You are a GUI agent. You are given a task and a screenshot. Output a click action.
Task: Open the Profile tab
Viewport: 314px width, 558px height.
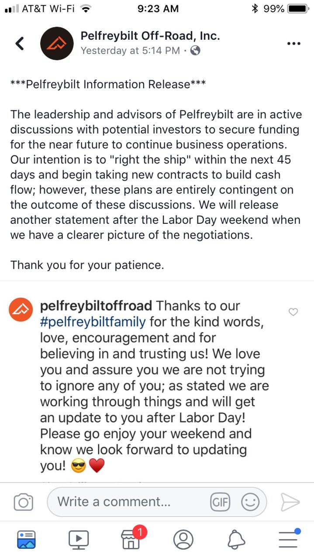(183, 539)
